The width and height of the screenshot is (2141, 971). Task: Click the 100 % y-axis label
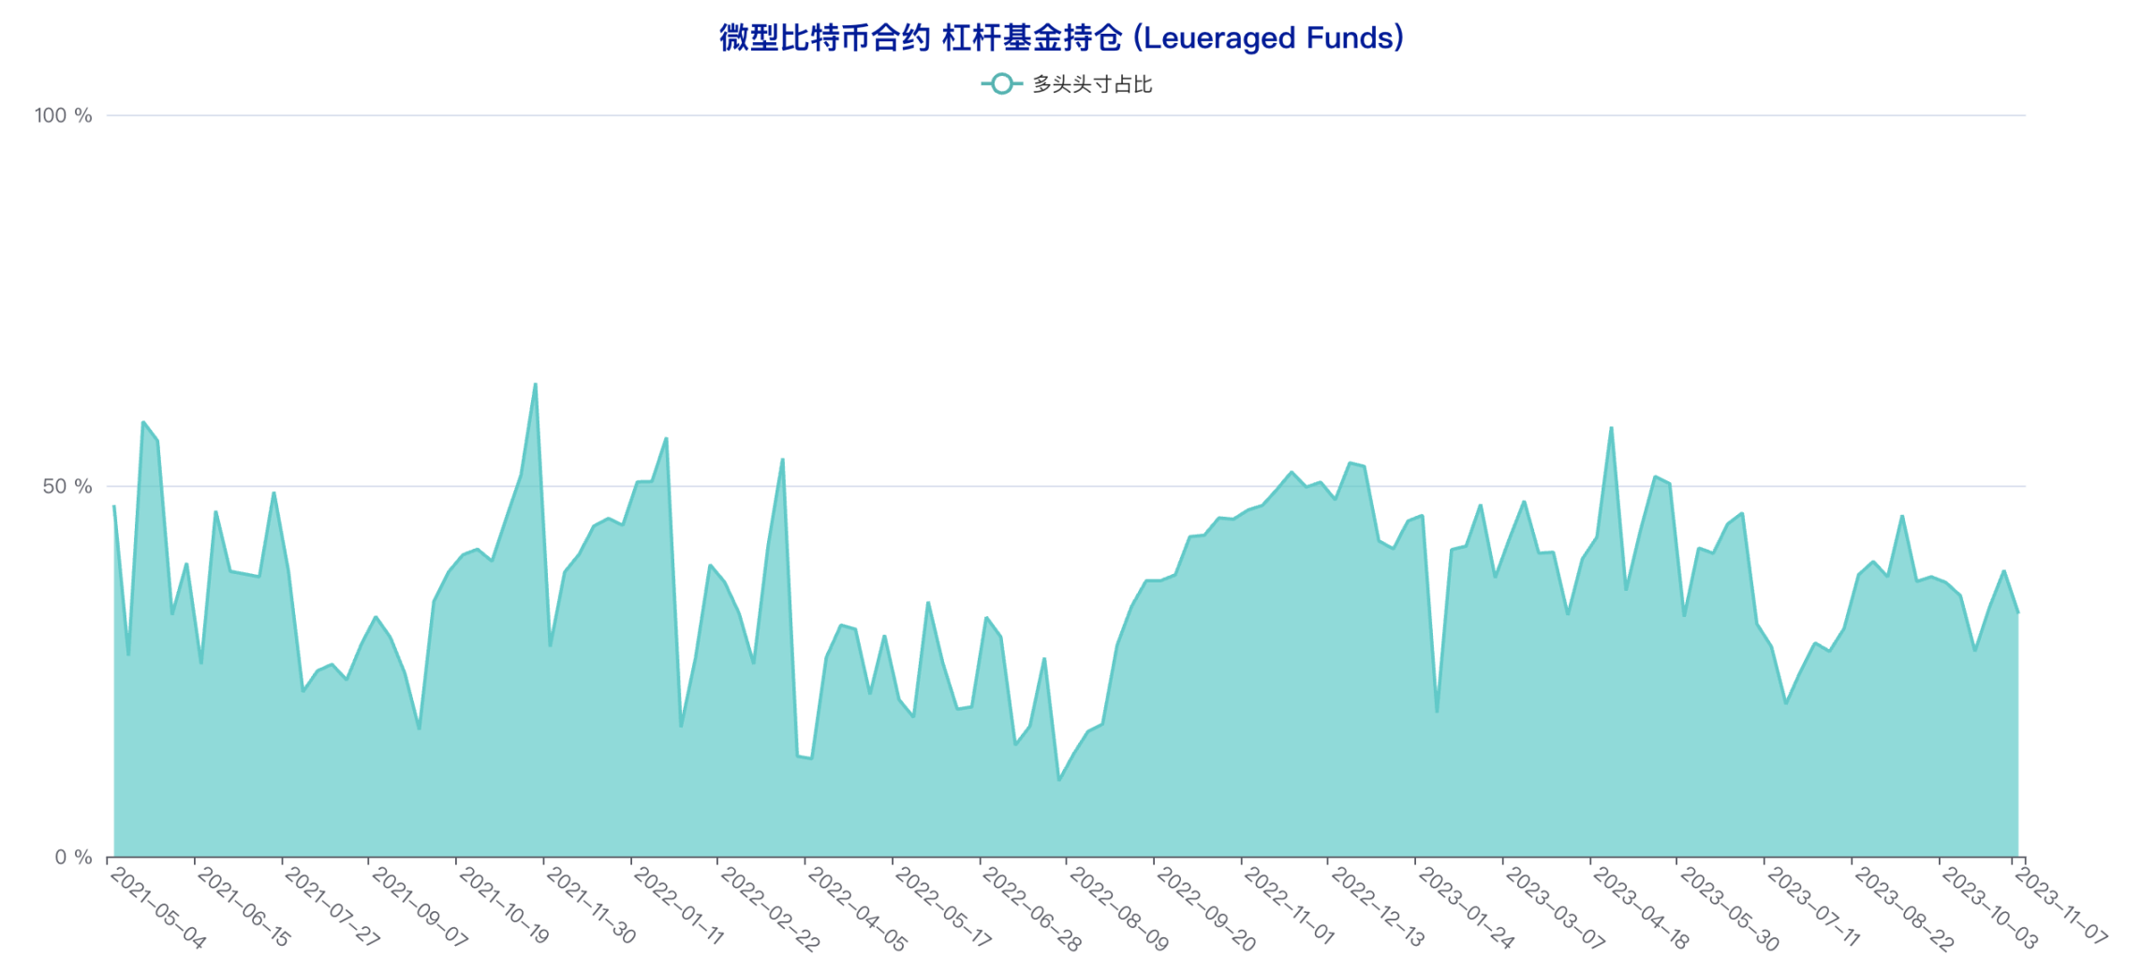(x=64, y=115)
